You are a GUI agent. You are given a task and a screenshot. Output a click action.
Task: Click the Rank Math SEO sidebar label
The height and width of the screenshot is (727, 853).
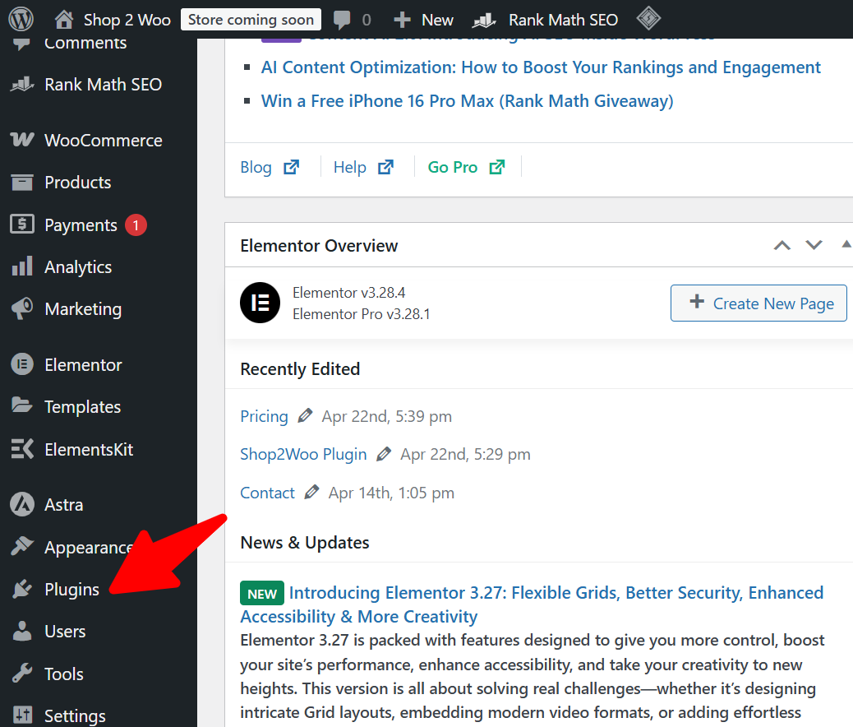(104, 85)
